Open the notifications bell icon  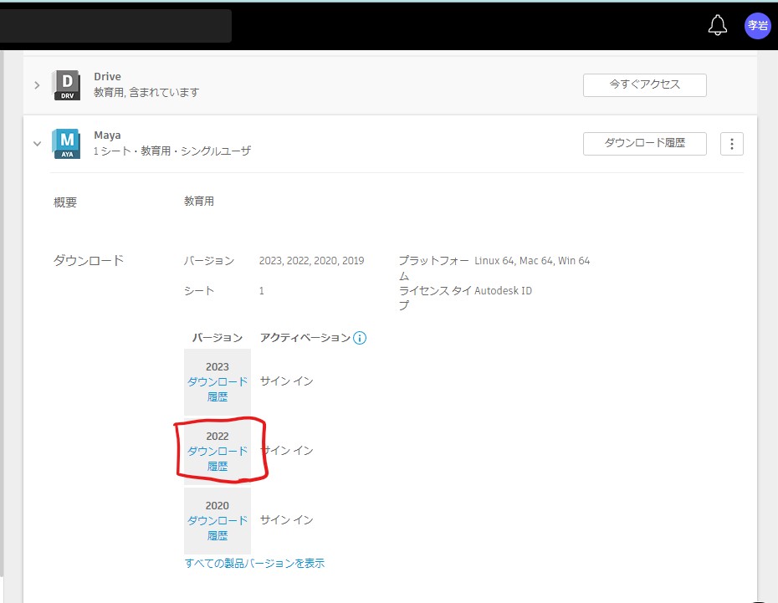(717, 25)
